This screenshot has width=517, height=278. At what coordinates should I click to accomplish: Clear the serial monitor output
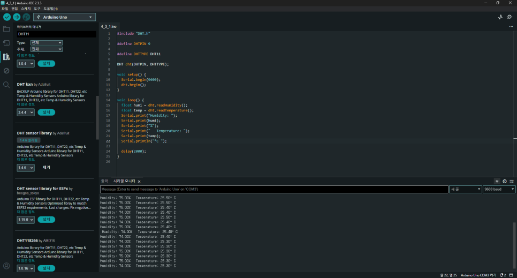pos(512,181)
